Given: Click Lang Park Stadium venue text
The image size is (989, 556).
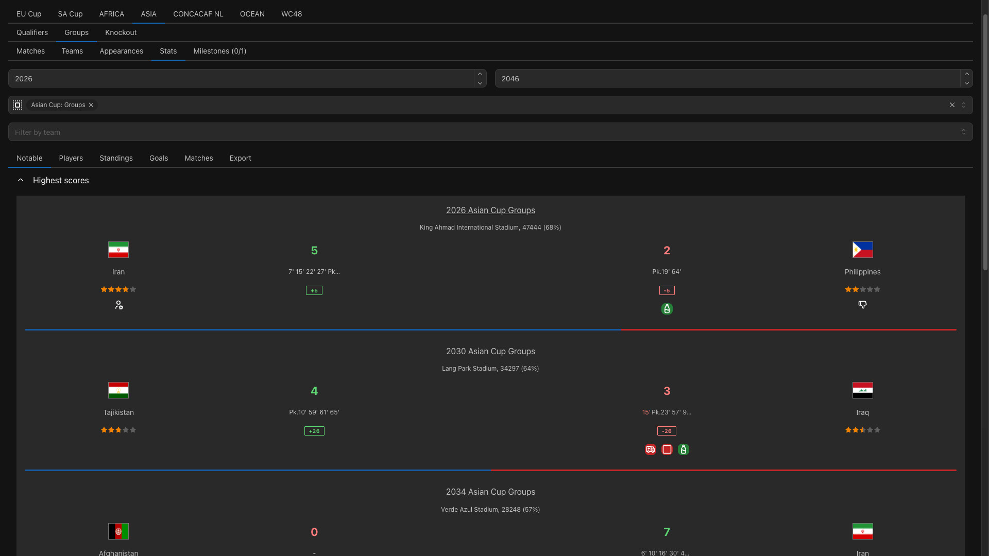Looking at the screenshot, I should pyautogui.click(x=490, y=368).
